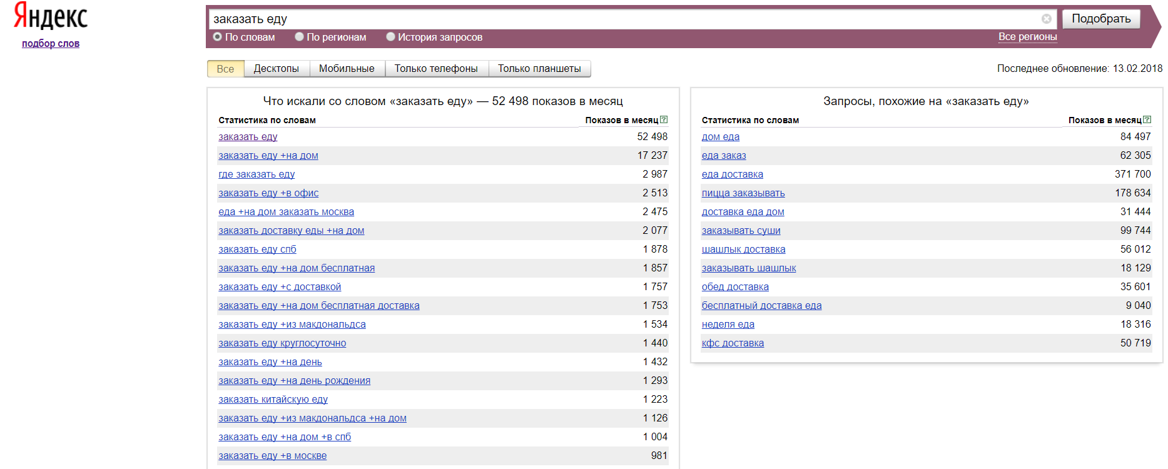Open 'заказать еду +на дом +в спб' link
Viewport: 1168px width, 469px height.
point(285,437)
